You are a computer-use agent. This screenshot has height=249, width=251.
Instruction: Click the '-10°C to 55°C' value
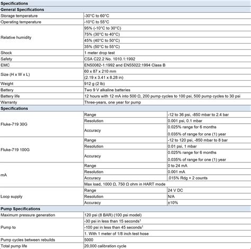[96, 22]
